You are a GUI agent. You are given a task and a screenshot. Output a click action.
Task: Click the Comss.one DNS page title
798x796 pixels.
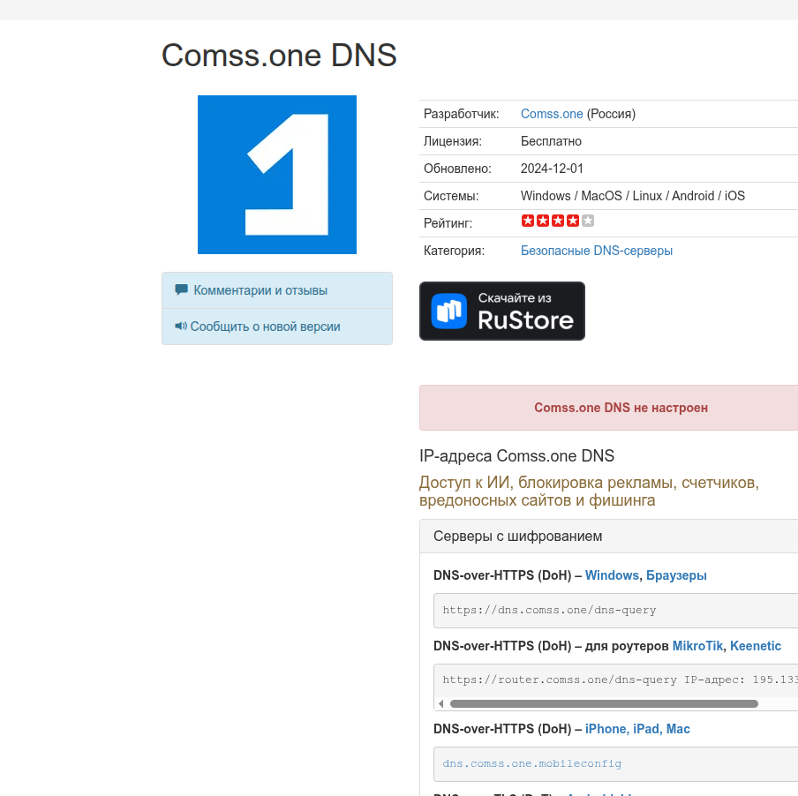pos(279,55)
